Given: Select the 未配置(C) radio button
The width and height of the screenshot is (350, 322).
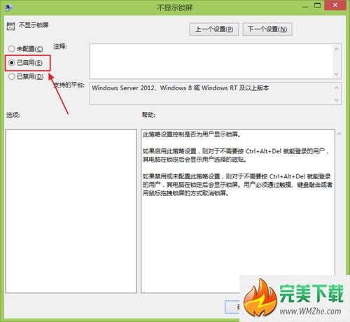Looking at the screenshot, I should (x=11, y=49).
